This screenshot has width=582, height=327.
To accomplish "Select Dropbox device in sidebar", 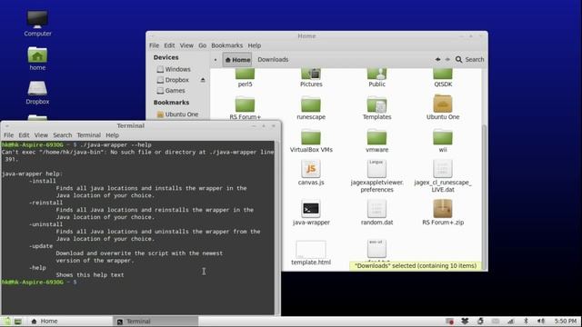I will (x=173, y=80).
